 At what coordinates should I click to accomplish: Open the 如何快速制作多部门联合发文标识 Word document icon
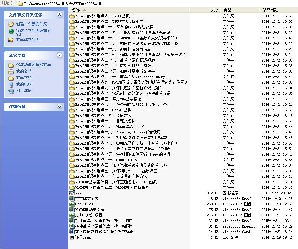click(72, 232)
